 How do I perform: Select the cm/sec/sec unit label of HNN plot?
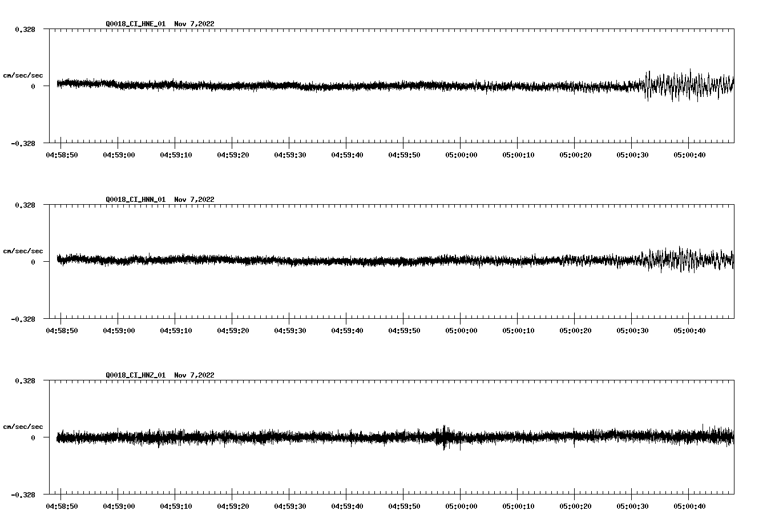point(23,252)
